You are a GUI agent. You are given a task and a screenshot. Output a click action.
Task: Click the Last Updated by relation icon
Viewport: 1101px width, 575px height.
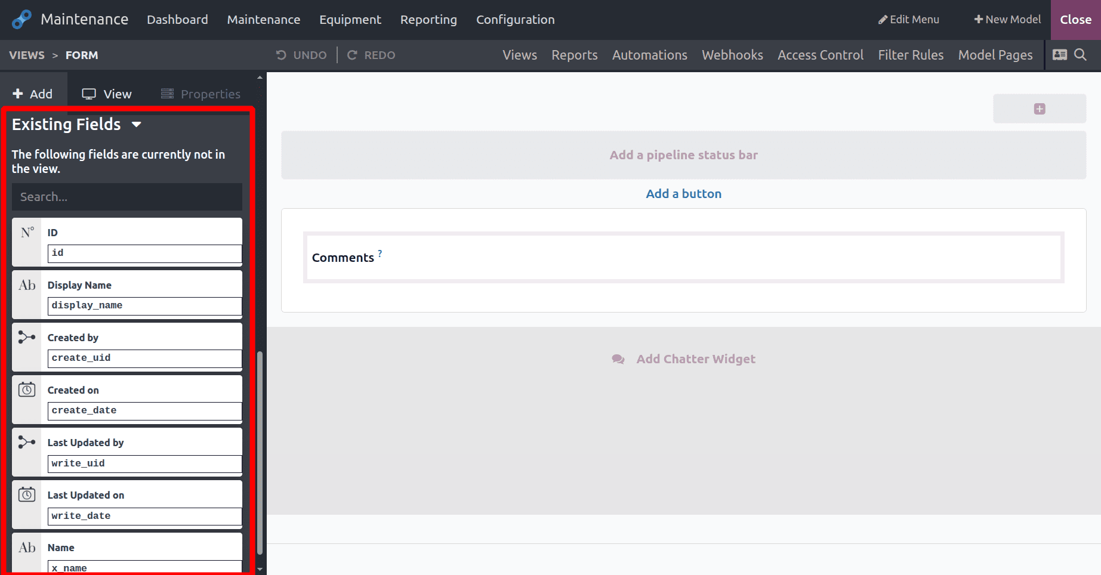point(27,443)
